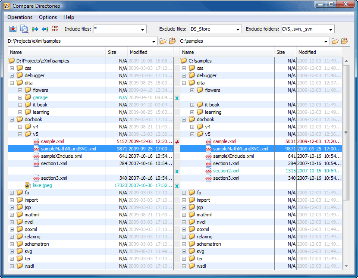This screenshot has height=278, width=358.
Task: Sort right pane by Size column header
Action: click(x=286, y=52)
